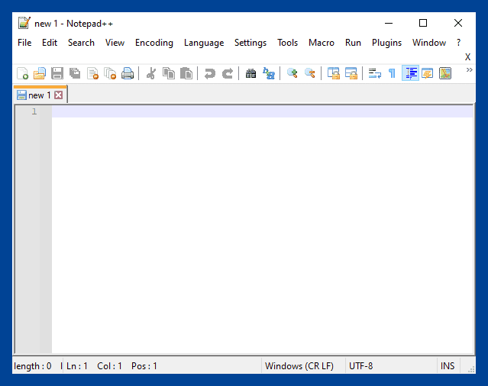The width and height of the screenshot is (488, 386).
Task: Open the Settings menu
Action: point(250,43)
